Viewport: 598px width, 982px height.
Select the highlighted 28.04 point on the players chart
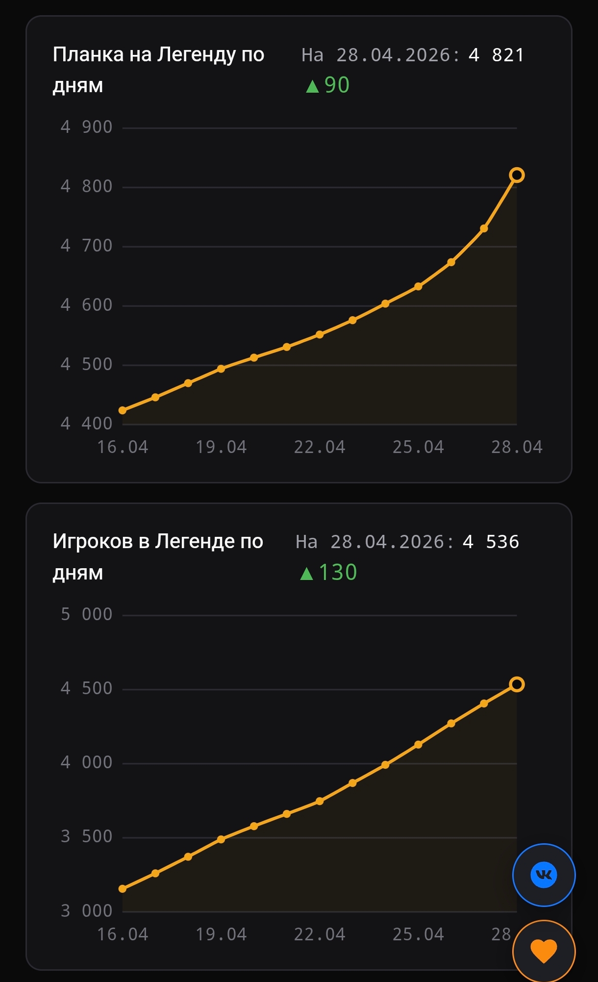(517, 684)
